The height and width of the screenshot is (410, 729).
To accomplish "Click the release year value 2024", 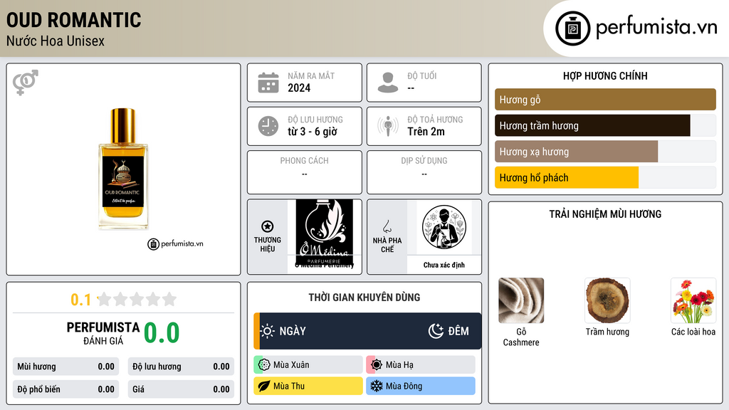I will click(299, 88).
